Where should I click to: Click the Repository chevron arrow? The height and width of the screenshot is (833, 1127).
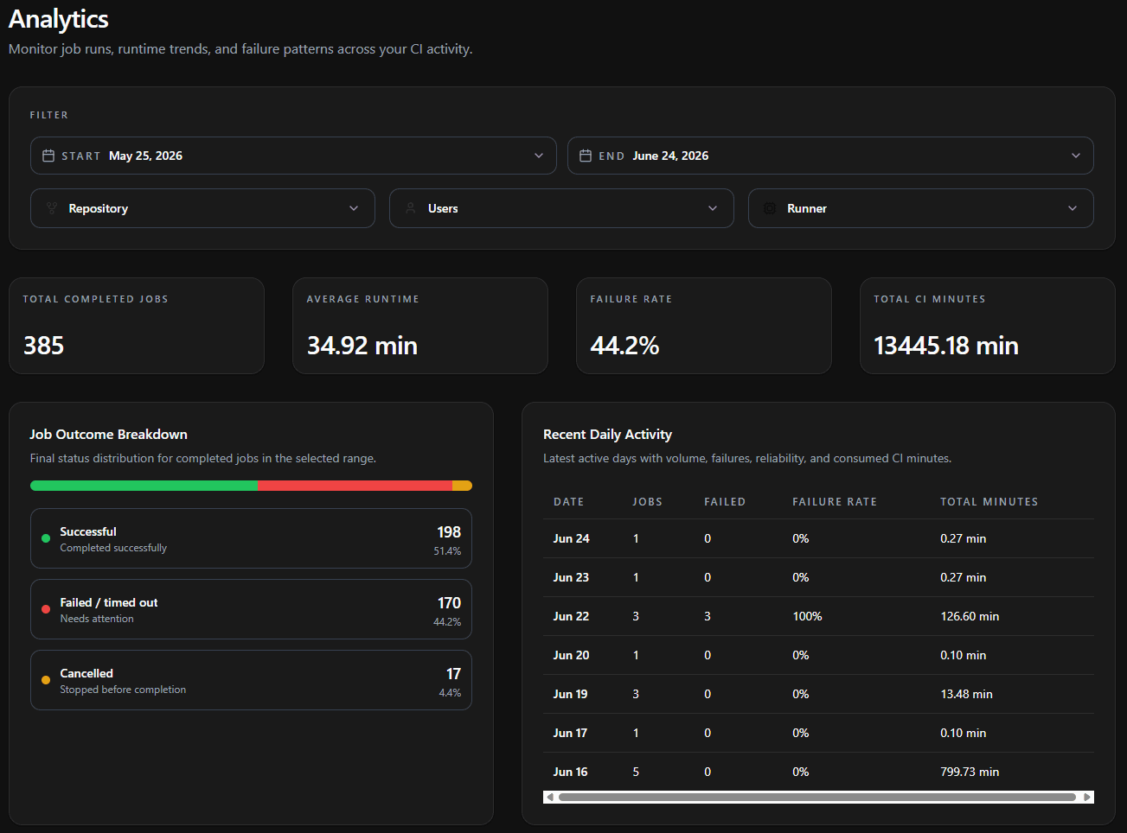354,208
